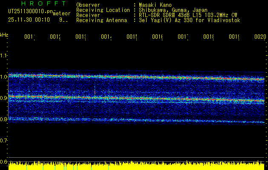Click the yellow signal level bar at bottom
This screenshot has width=268, height=170.
coord(136,166)
